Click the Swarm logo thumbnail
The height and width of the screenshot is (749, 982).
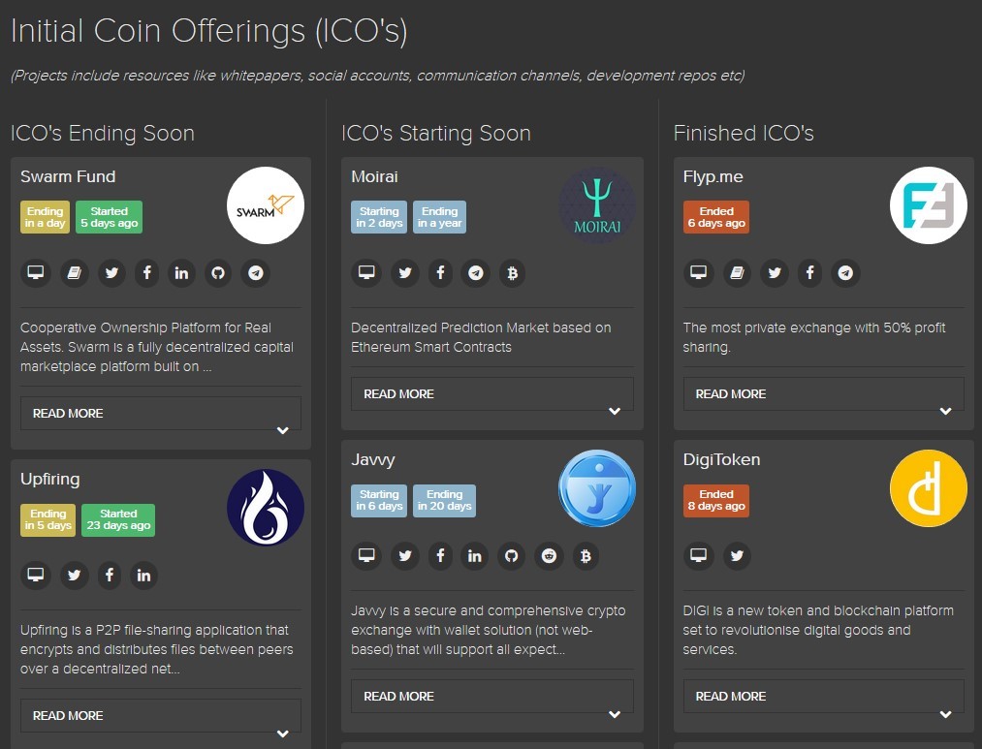click(266, 205)
